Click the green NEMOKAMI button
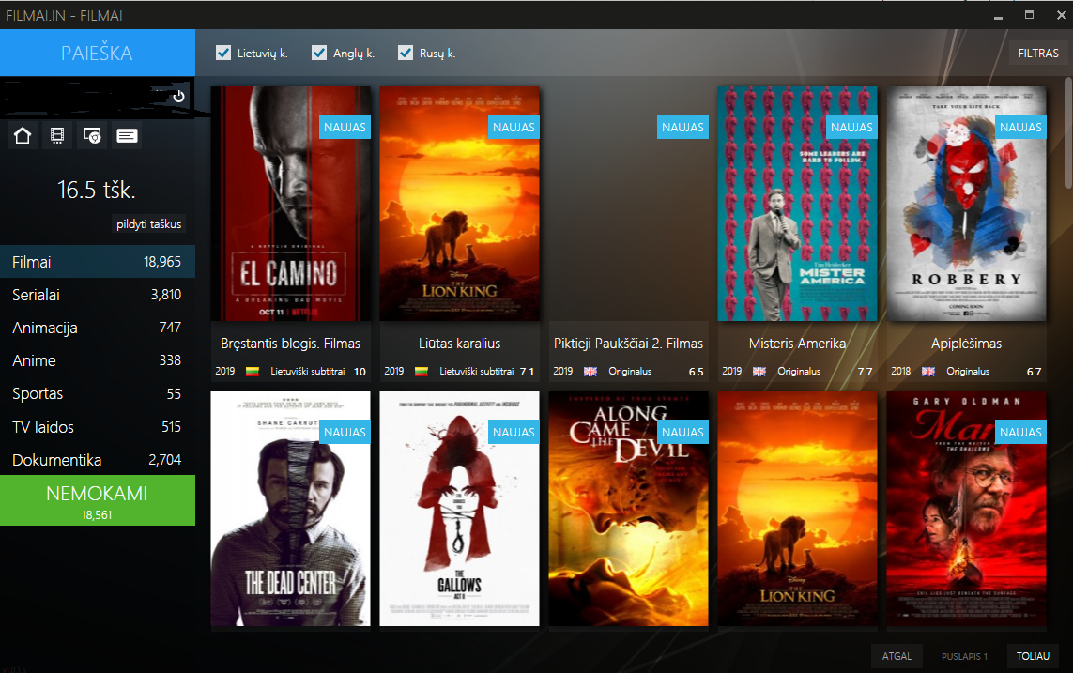This screenshot has width=1073, height=673. click(x=98, y=500)
